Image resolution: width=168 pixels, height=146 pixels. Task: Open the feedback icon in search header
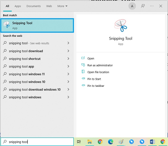(143, 6)
